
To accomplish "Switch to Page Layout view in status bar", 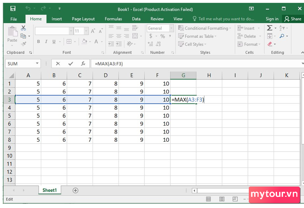I will (222, 199).
